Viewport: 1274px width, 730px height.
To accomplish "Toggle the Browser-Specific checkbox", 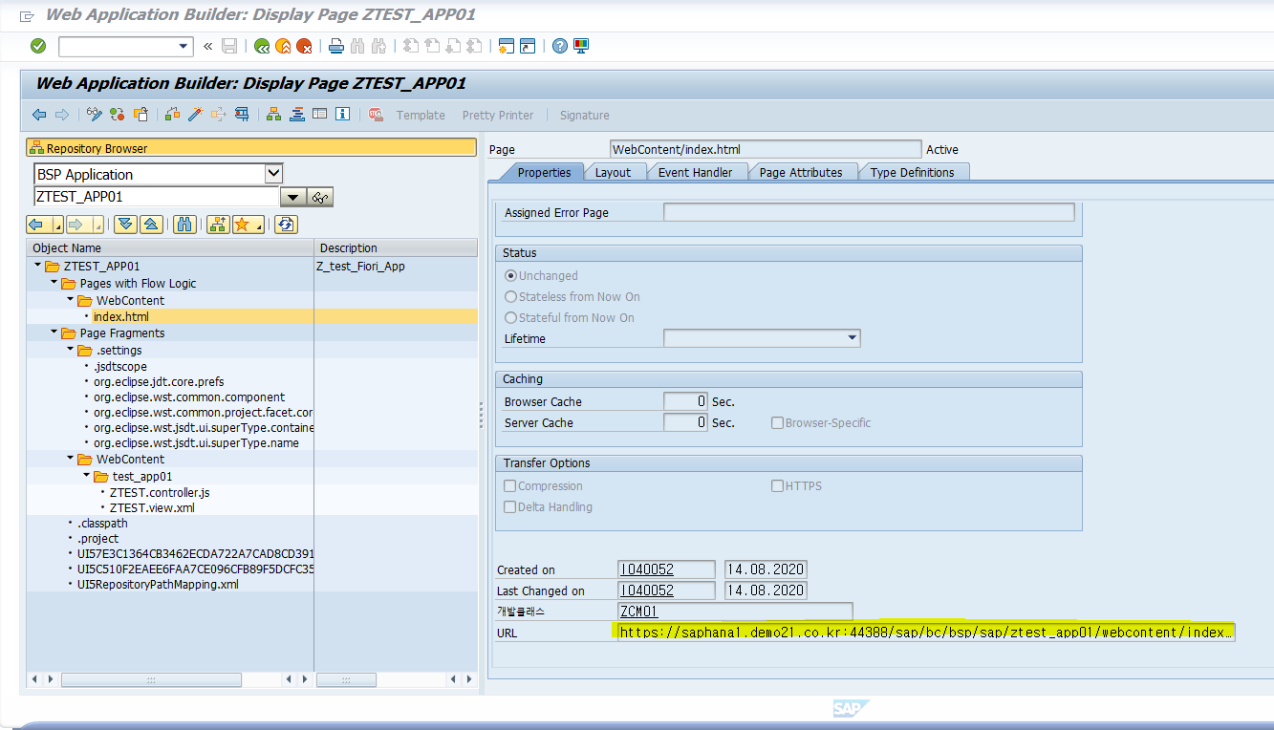I will click(x=778, y=423).
